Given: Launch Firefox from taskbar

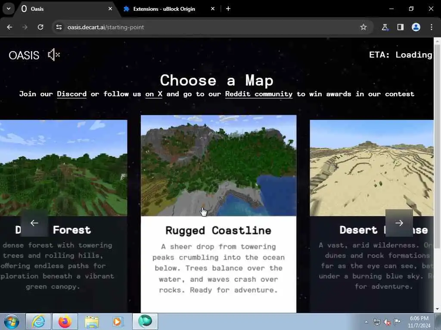Looking at the screenshot, I should tap(65, 321).
